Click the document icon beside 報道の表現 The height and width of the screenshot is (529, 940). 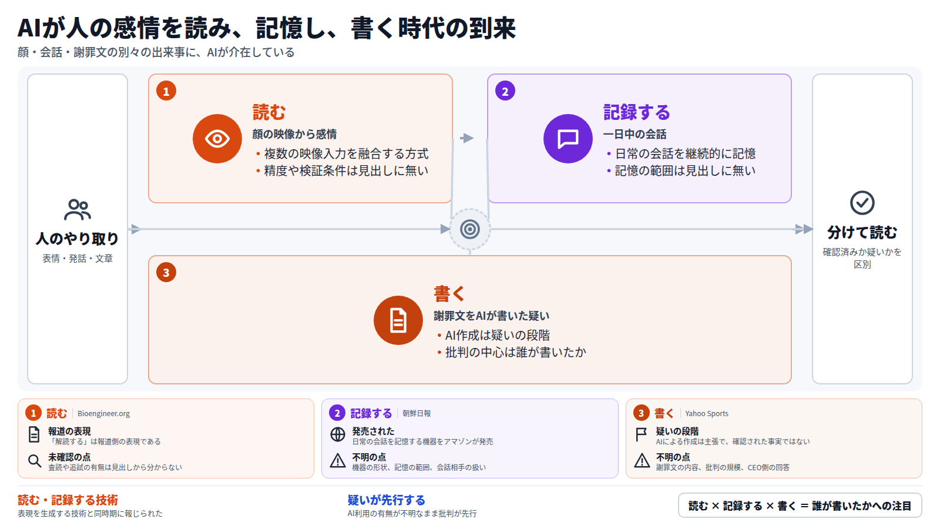(34, 434)
